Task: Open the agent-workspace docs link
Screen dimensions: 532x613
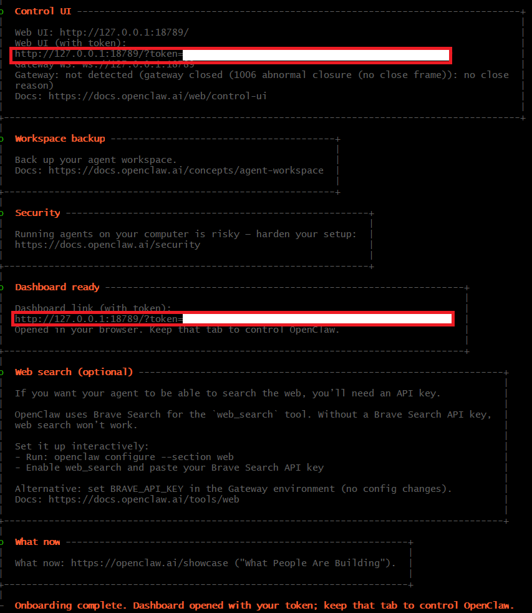Action: pyautogui.click(x=186, y=171)
